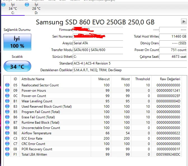The height and width of the screenshot is (166, 188).
Task: Click the Sürücü Etiketi field showing C:
Action: 98,57
